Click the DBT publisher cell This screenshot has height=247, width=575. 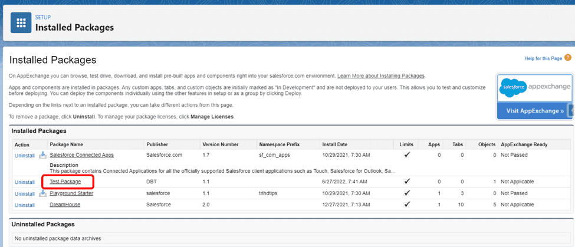point(151,182)
